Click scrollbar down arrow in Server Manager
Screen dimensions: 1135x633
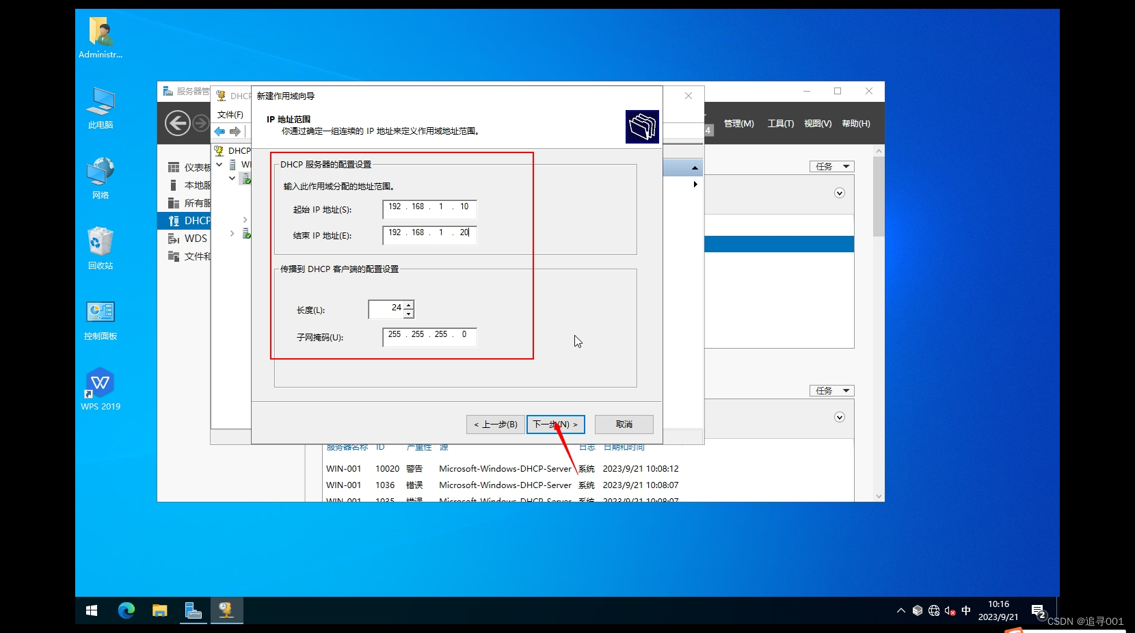pos(879,497)
